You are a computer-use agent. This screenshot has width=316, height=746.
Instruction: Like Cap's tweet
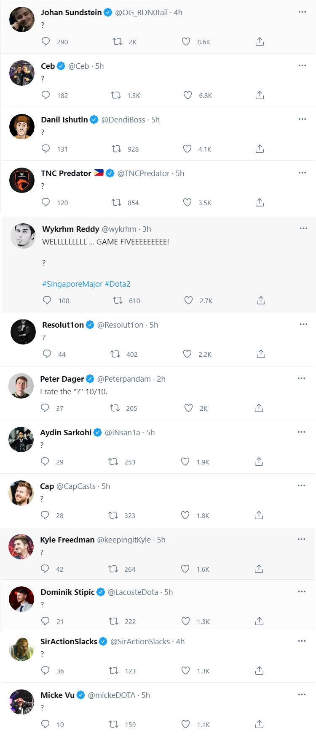[x=185, y=515]
